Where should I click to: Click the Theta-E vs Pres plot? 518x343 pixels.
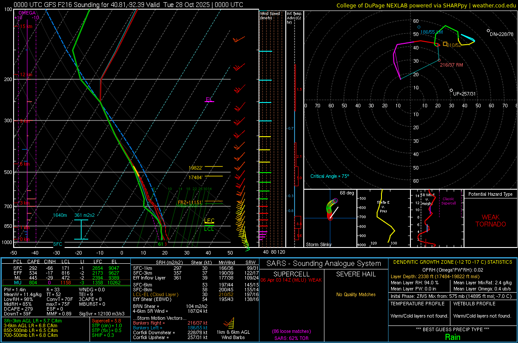(x=382, y=219)
